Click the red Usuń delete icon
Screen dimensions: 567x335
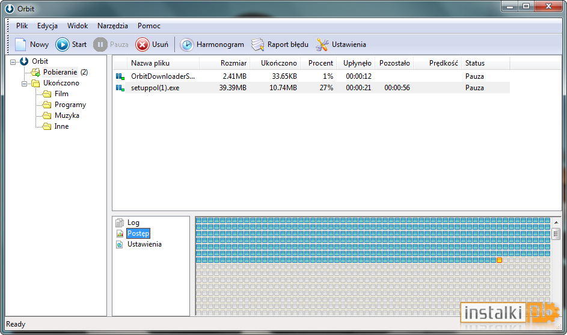pos(142,45)
